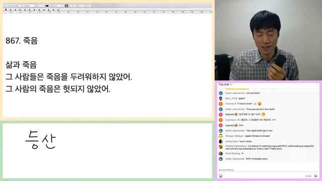Align text left
Screen dimensions: 322x181
click(x=66, y=6)
